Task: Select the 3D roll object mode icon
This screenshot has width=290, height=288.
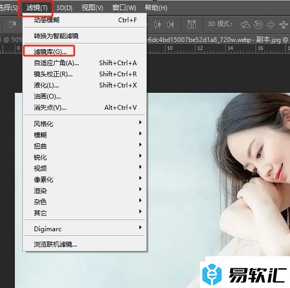Action: click(258, 24)
